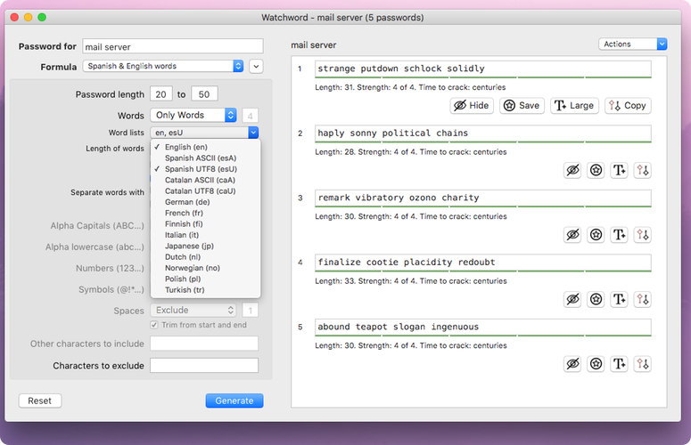Click the Reset button
The image size is (691, 445).
coord(39,400)
